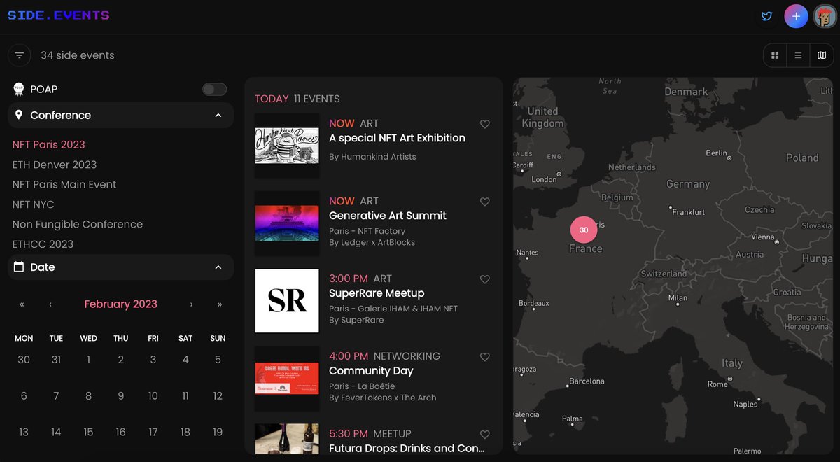The width and height of the screenshot is (840, 462).
Task: Open Community Day event title
Action: (x=371, y=371)
